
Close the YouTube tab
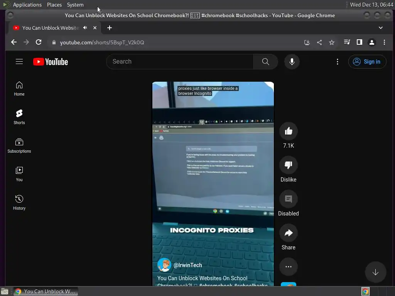pyautogui.click(x=95, y=28)
